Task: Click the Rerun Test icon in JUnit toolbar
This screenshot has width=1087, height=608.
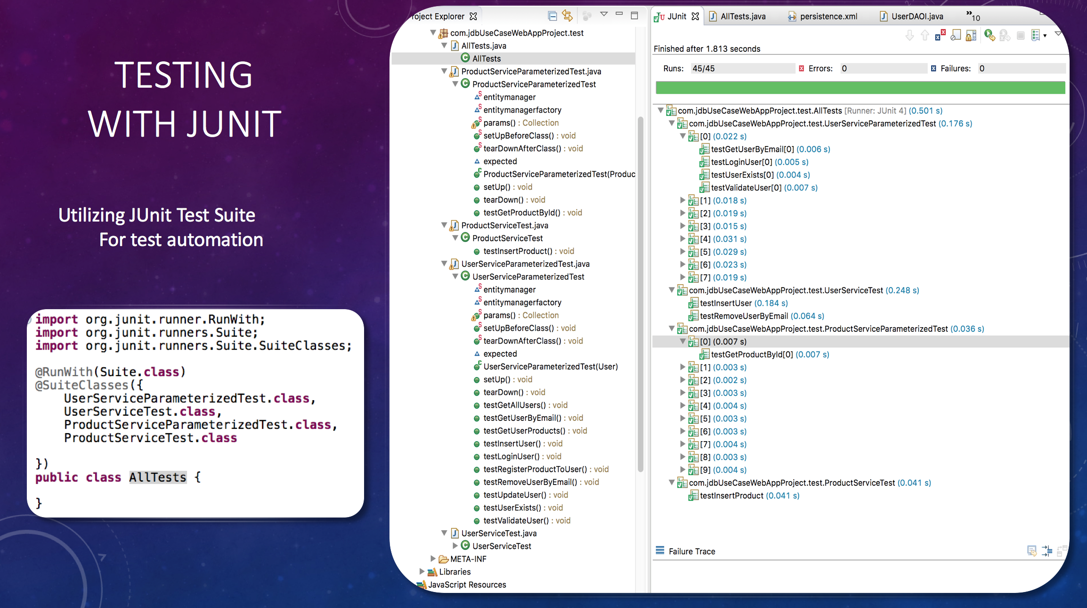Action: click(990, 35)
